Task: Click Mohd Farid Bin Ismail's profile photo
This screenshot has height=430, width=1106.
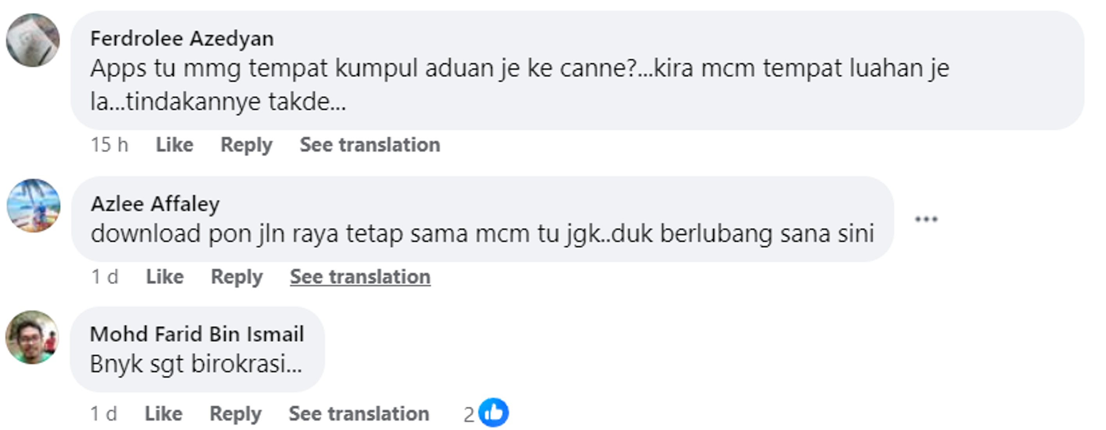Action: (x=32, y=337)
